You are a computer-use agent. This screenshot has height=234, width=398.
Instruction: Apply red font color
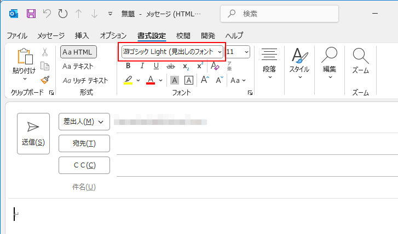click(x=151, y=80)
